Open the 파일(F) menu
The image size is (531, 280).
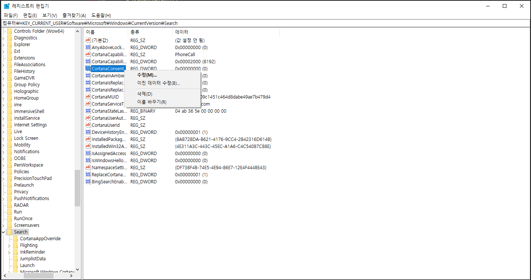[x=11, y=15]
